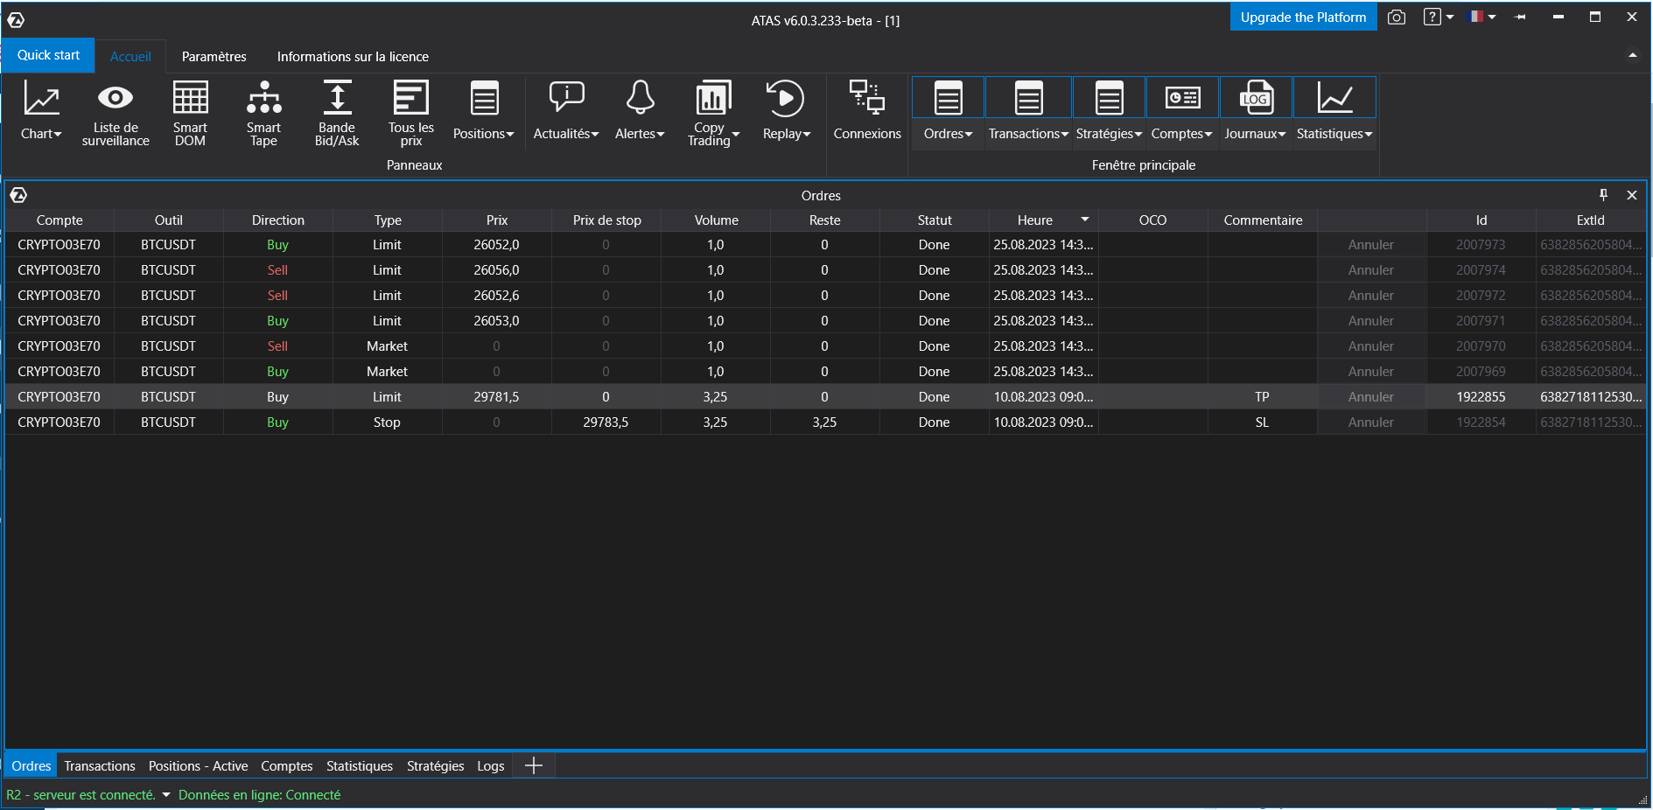Open Informations sur la licence tab
The width and height of the screenshot is (1653, 810).
(353, 57)
